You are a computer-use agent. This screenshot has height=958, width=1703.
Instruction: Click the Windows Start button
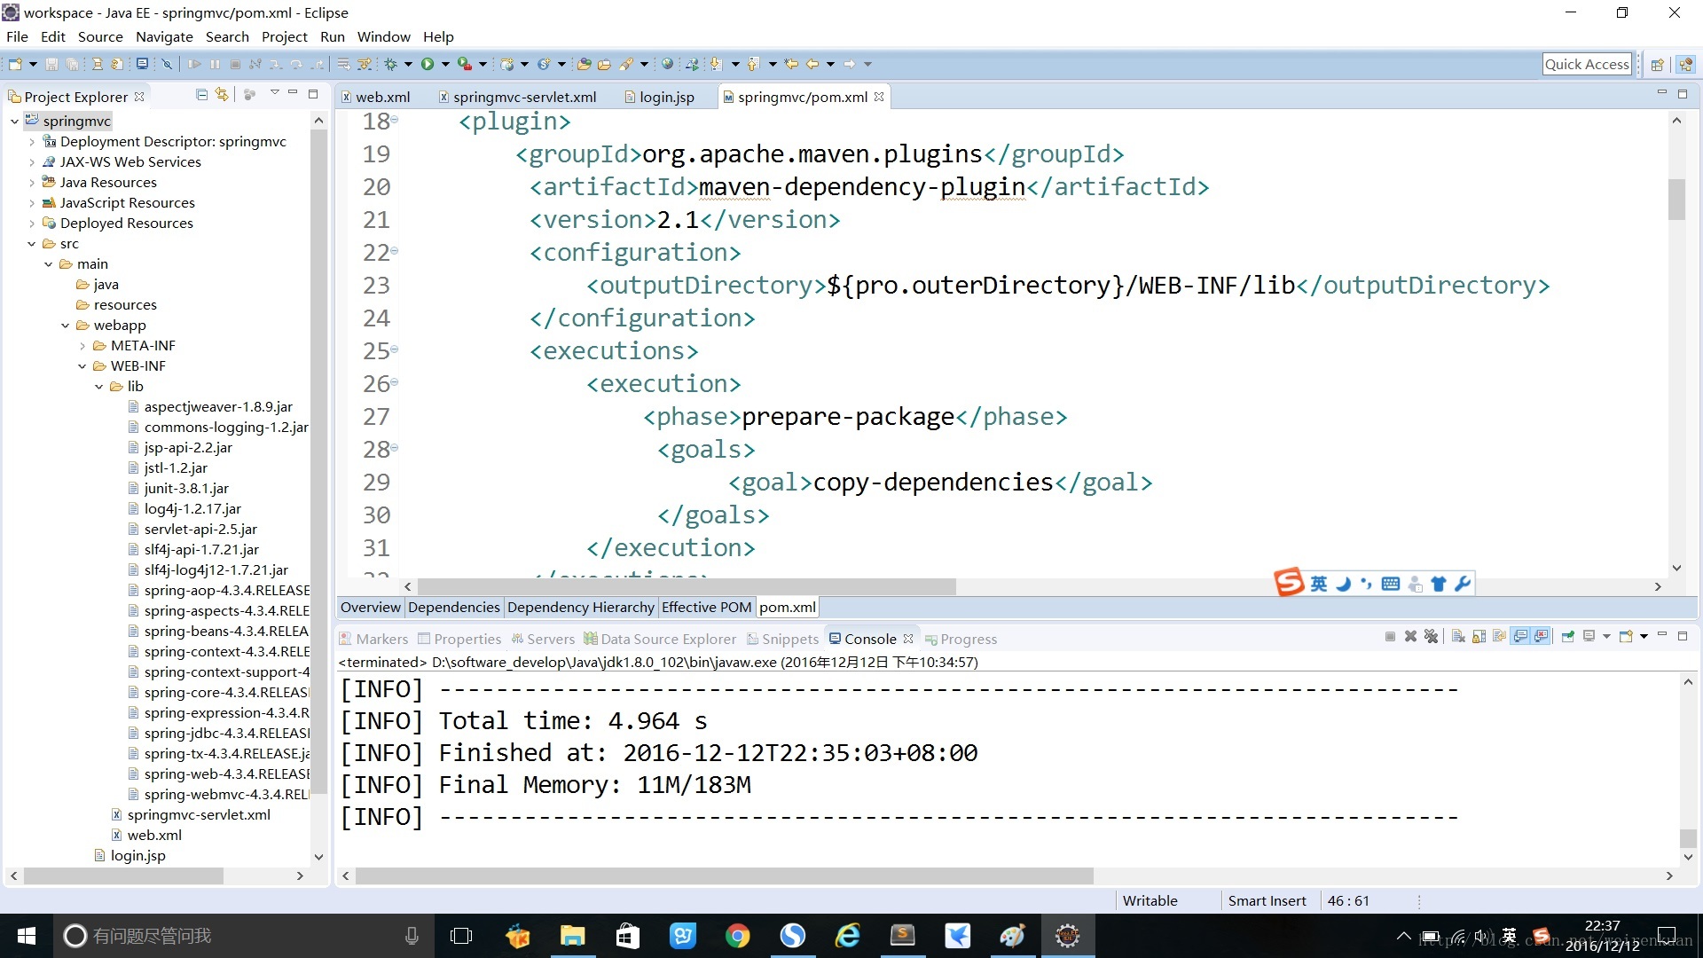pos(27,936)
